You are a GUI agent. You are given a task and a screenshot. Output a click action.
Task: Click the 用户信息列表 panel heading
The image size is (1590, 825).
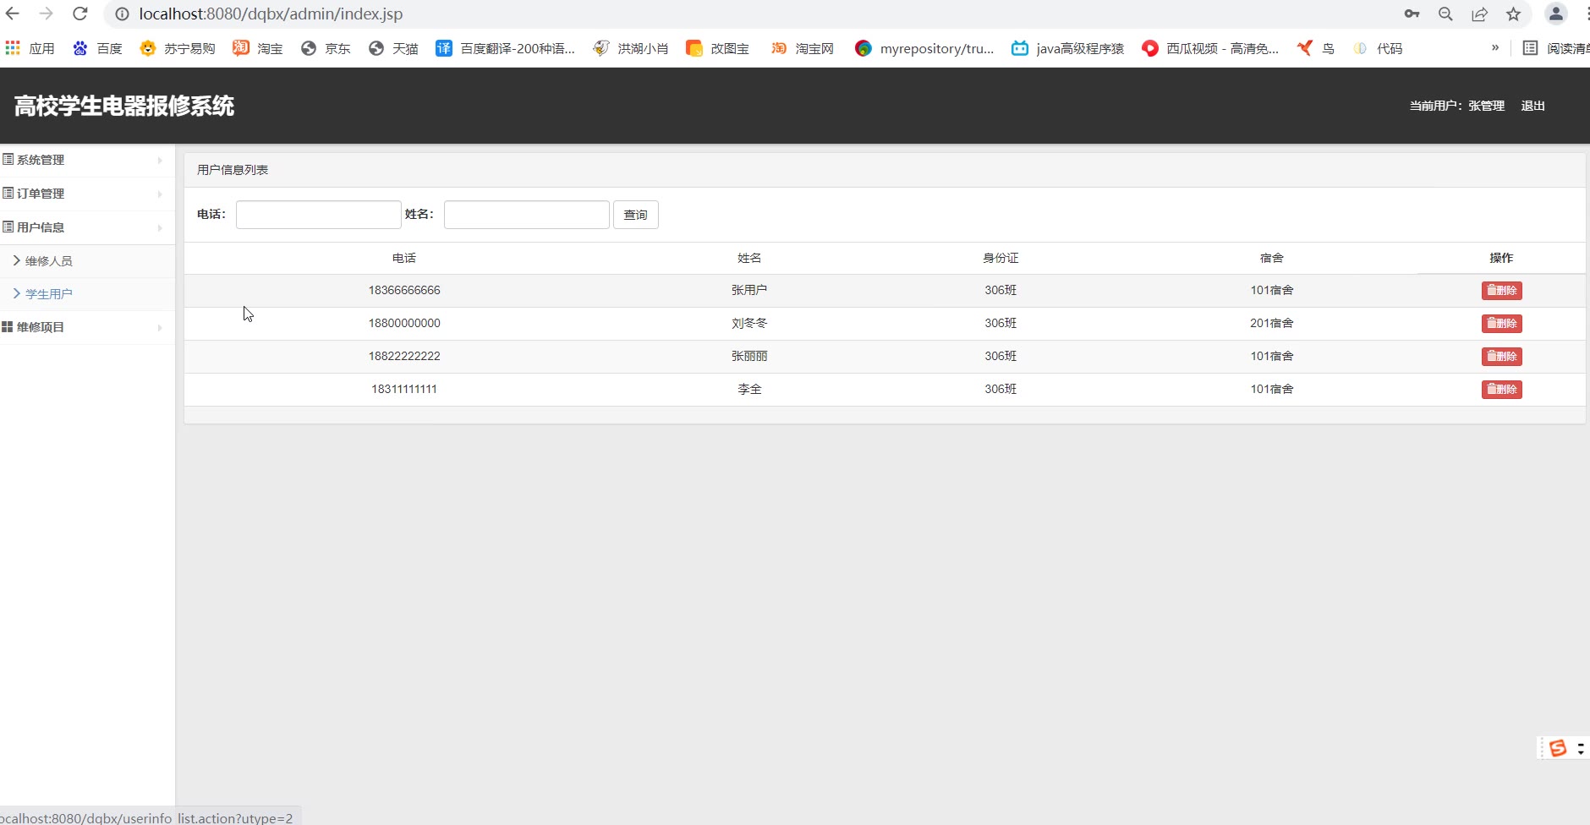tap(233, 170)
